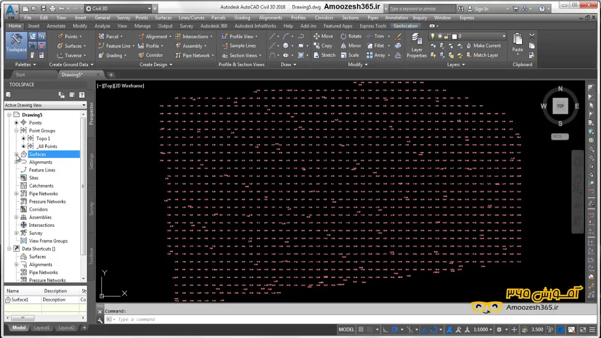Open Active Drawing View dropdown
The width and height of the screenshot is (601, 338).
pyautogui.click(x=45, y=105)
